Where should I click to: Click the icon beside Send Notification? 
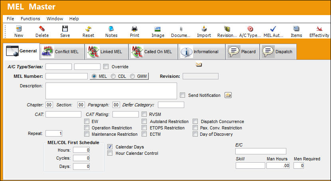[x=228, y=95]
